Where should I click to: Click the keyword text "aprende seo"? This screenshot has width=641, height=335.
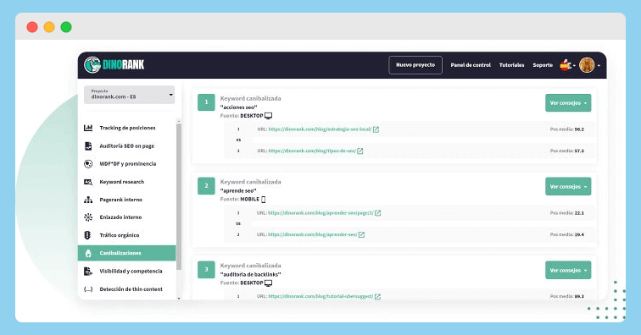tap(238, 191)
